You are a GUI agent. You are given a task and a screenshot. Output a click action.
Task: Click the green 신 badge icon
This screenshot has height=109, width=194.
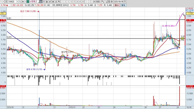(x=28, y=2)
